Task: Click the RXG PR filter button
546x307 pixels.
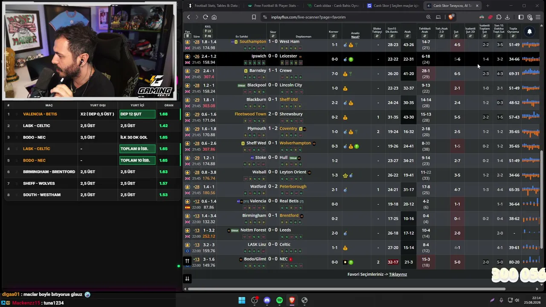Action: (208, 36)
